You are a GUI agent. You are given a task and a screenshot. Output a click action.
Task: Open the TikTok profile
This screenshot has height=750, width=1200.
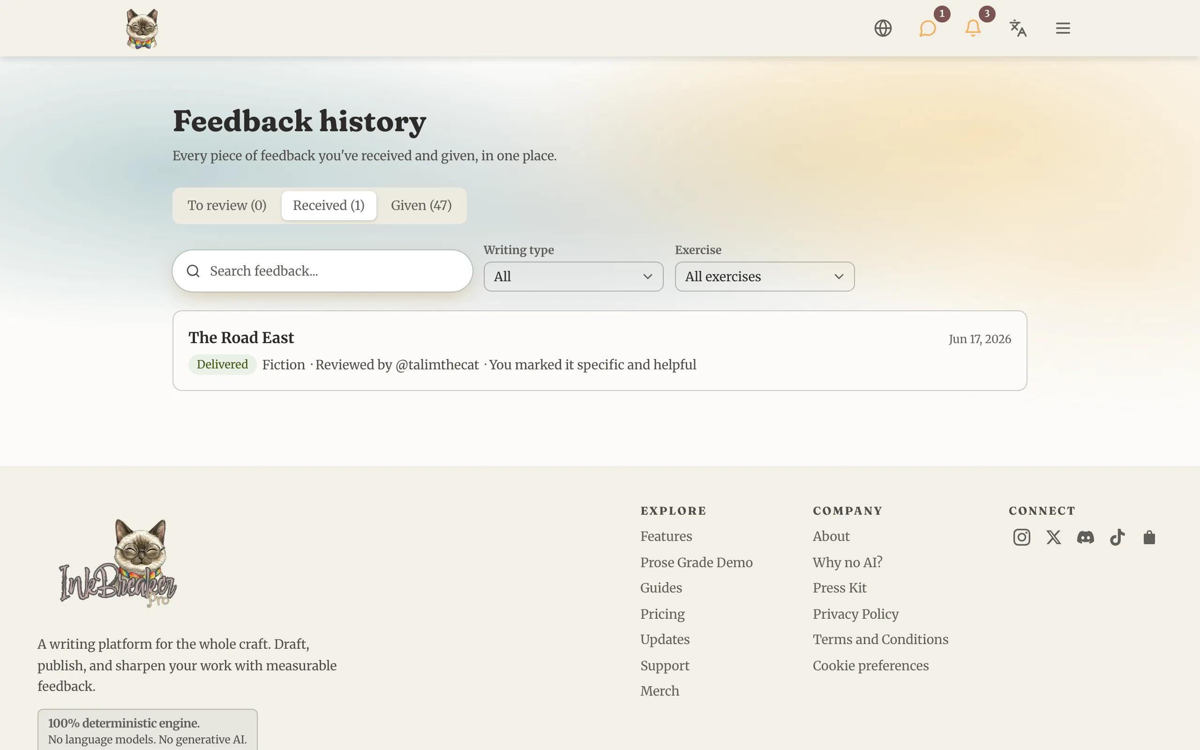coord(1117,537)
